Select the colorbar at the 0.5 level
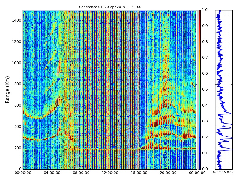This screenshot has width=240, height=180. pos(199,89)
